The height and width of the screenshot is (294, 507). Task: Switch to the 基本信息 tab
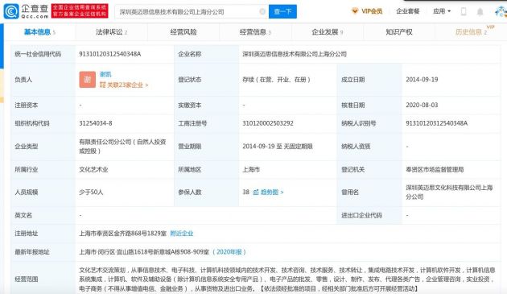(39, 31)
